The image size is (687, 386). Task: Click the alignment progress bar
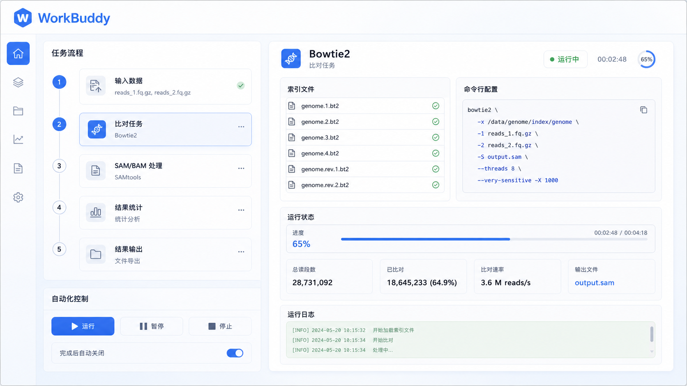[494, 239]
